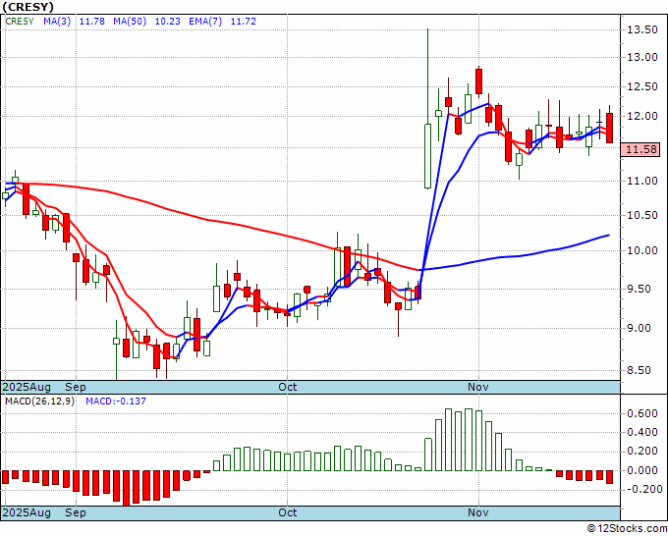Select the Nov marker on price time axis
Image resolution: width=668 pixels, height=536 pixels.
click(477, 387)
